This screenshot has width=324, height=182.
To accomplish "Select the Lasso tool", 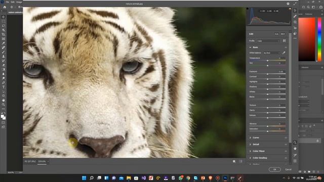I will coord(4,26).
